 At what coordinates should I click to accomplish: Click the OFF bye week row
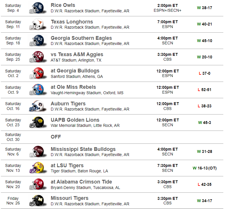point(56,137)
